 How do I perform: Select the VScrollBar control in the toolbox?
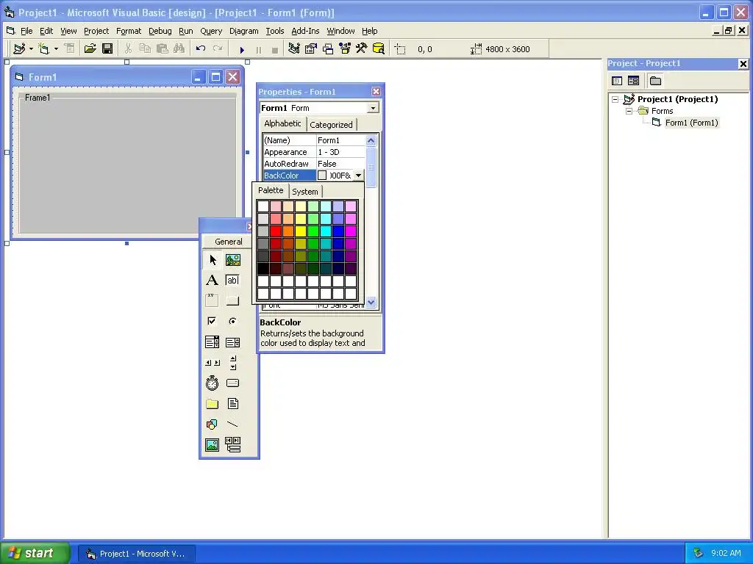point(233,363)
